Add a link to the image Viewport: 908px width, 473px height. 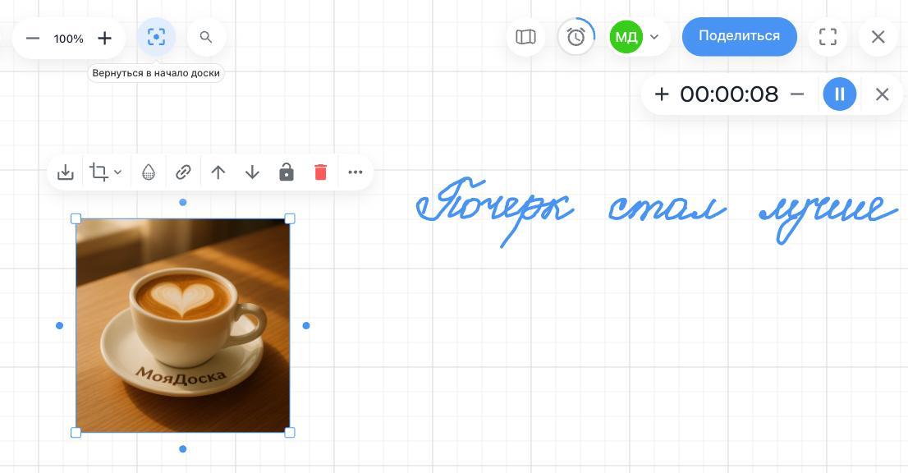coord(183,172)
